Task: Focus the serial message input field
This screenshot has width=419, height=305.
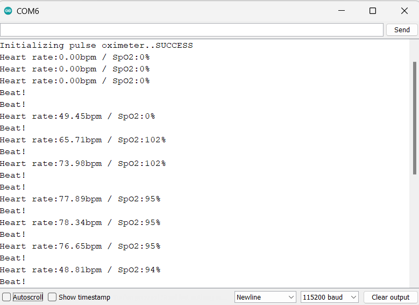Action: click(191, 30)
